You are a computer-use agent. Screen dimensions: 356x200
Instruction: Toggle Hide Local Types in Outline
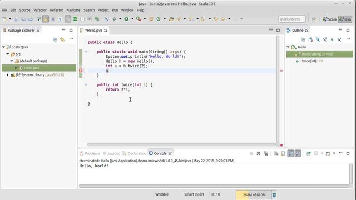pyautogui.click(x=339, y=39)
